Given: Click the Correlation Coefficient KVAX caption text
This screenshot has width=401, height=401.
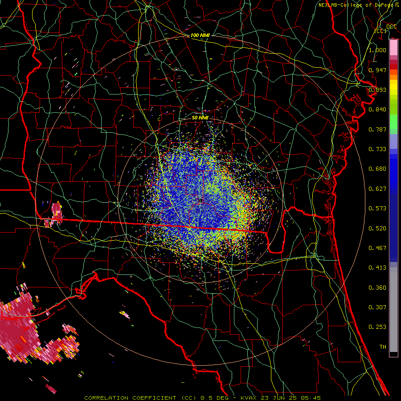Looking at the screenshot, I should click(202, 398).
